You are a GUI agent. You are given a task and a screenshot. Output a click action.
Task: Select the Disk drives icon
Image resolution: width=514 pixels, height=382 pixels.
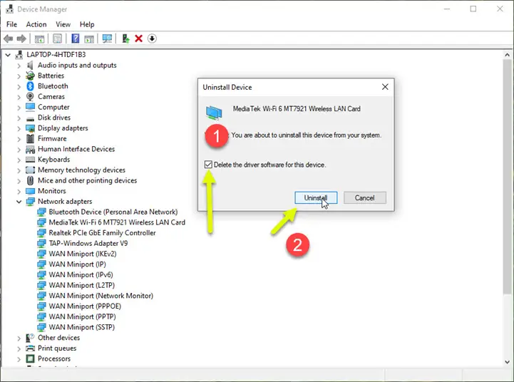[x=30, y=118]
